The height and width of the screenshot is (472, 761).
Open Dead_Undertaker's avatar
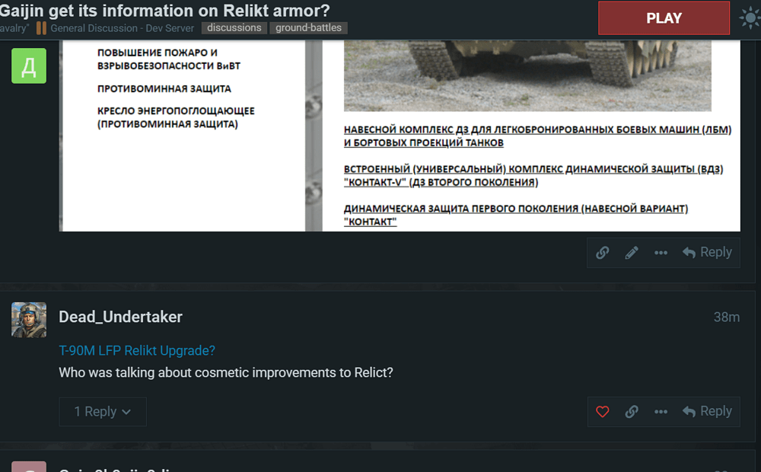[x=29, y=320]
